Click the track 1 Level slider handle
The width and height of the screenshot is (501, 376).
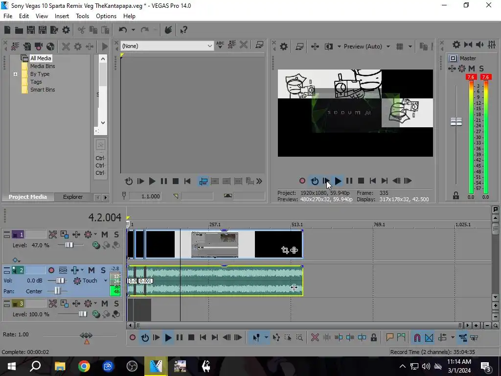pyautogui.click(x=69, y=245)
